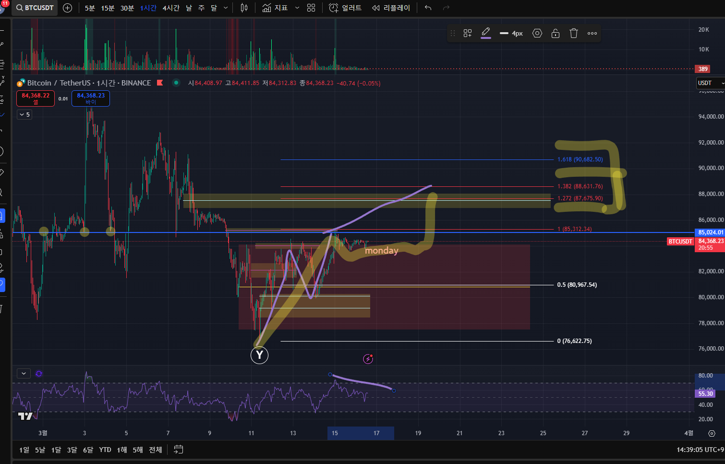Open the BTCUSDT symbol search

[35, 8]
